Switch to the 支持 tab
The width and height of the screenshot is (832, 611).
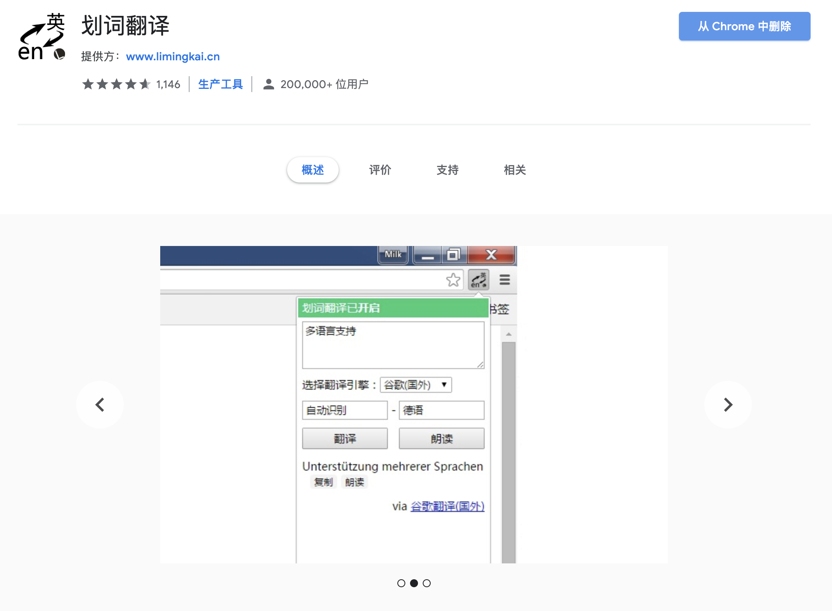tap(447, 170)
